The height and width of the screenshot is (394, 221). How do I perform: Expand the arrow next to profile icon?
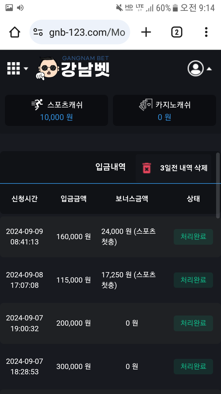point(209,69)
